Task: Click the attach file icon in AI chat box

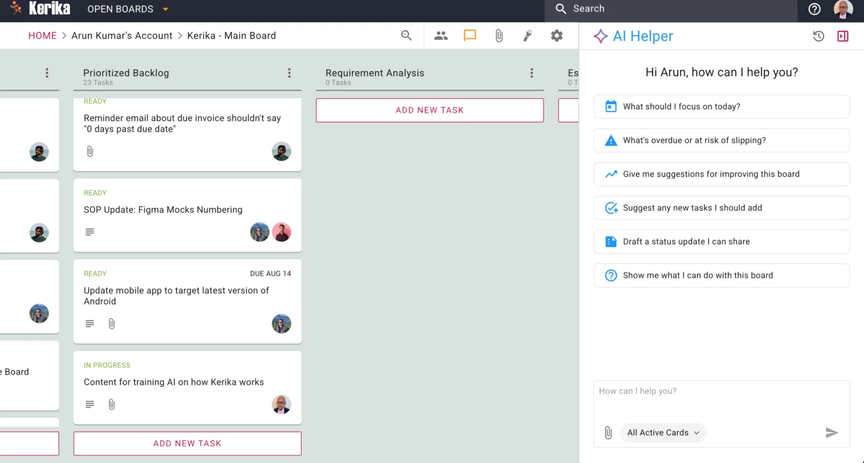Action: (608, 432)
